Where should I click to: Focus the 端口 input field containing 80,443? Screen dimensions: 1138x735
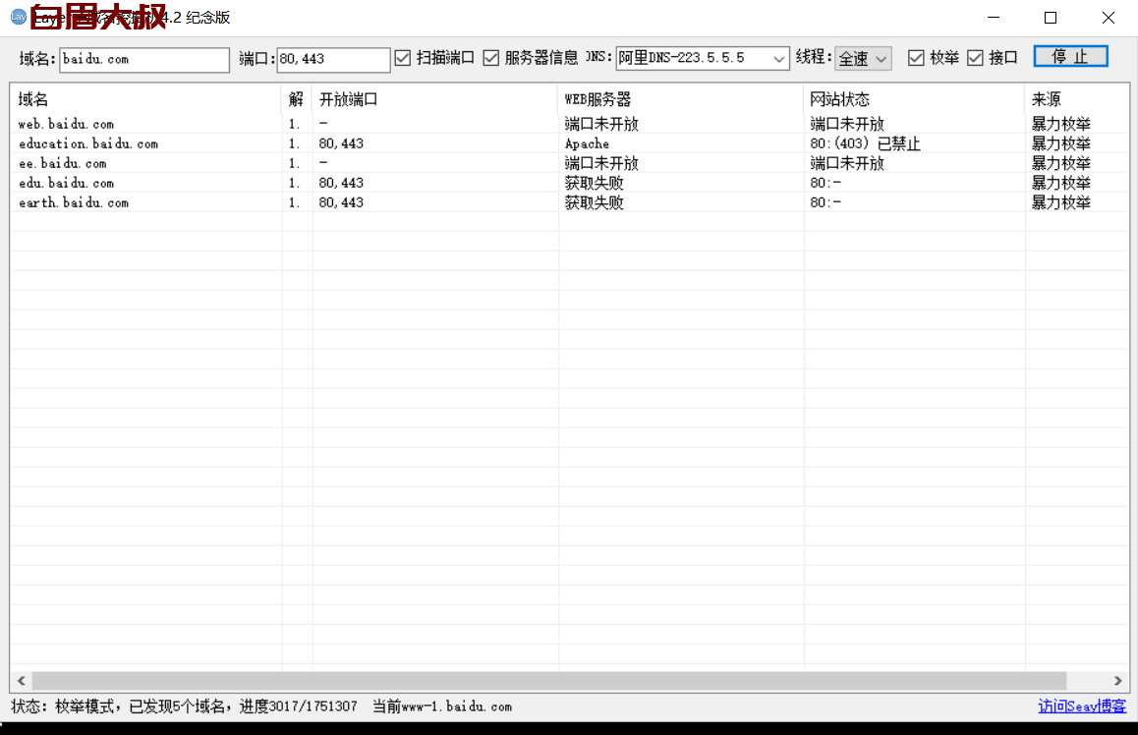pos(333,60)
